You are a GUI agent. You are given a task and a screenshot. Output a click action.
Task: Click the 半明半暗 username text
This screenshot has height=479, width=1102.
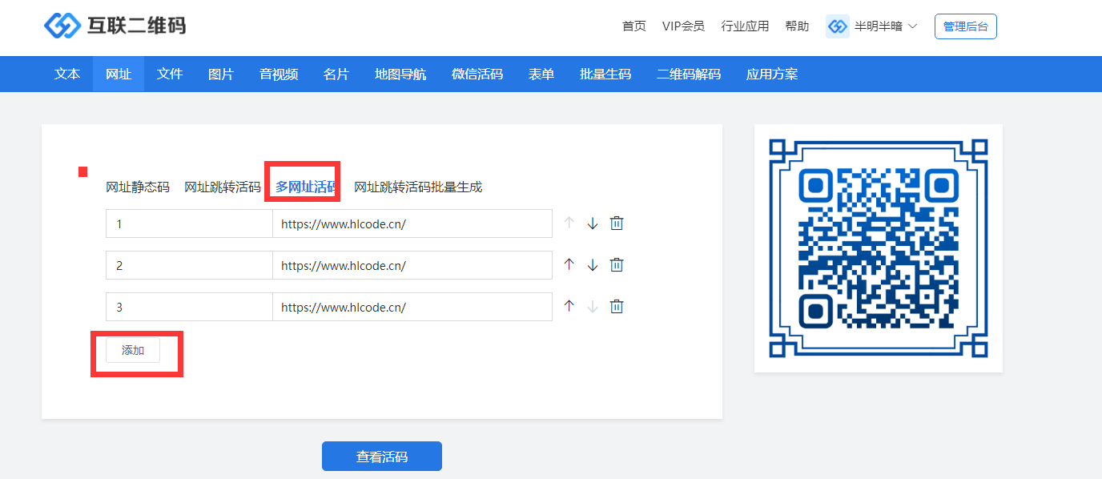point(879,26)
